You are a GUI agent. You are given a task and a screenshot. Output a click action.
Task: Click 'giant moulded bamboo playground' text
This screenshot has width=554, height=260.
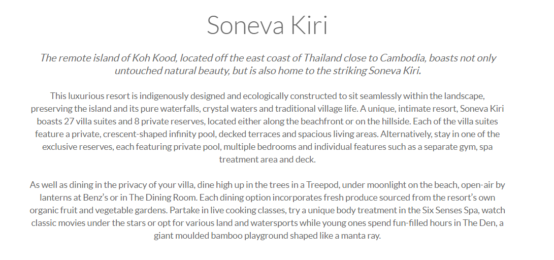[x=221, y=236]
